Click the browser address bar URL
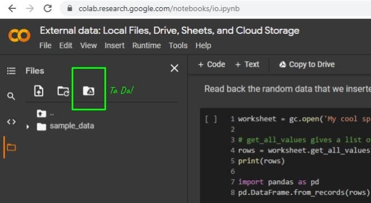The height and width of the screenshot is (203, 371). (x=159, y=9)
